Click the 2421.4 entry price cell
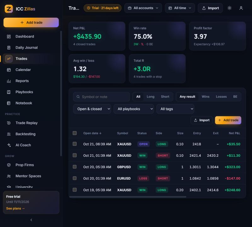 (x=195, y=155)
